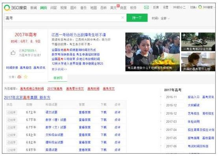
Task: Open the headline 江西一考场听力出故障考生听不清
Action: click(79, 35)
